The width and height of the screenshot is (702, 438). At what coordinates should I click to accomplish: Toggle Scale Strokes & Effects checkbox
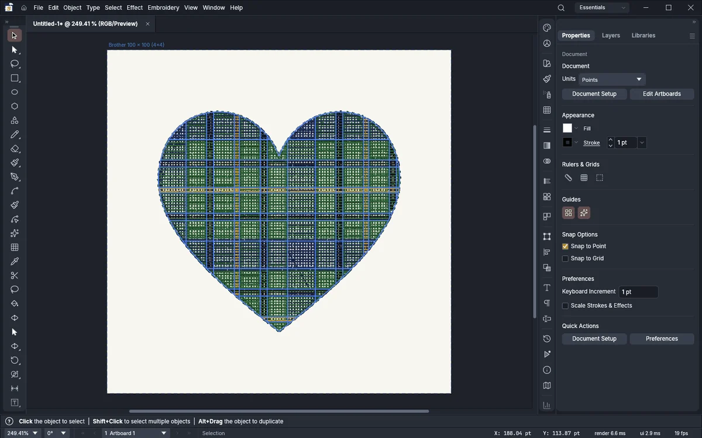[x=565, y=306]
